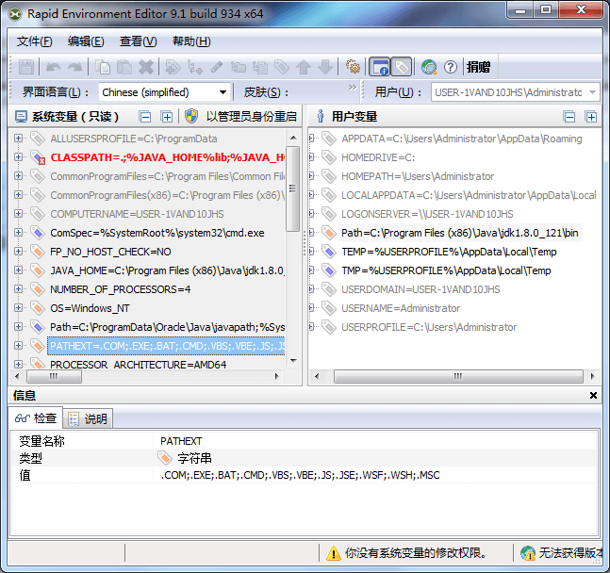Image resolution: width=610 pixels, height=573 pixels.
Task: Click the Insert directory path folder icon
Action: tap(239, 67)
